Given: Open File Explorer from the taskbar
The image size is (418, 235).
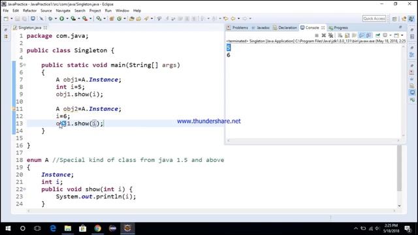Looking at the screenshot, I should [x=68, y=228].
